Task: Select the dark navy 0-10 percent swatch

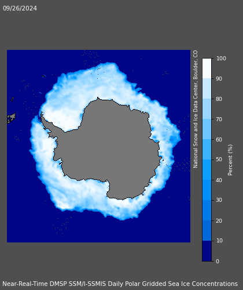Action: point(207,251)
